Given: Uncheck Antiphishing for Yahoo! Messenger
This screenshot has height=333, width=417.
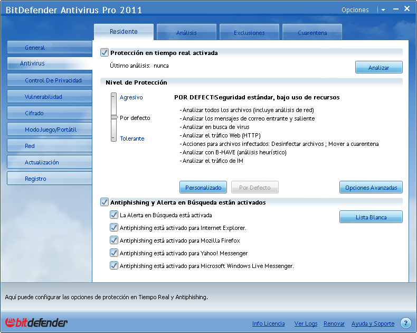Looking at the screenshot, I should 113,253.
